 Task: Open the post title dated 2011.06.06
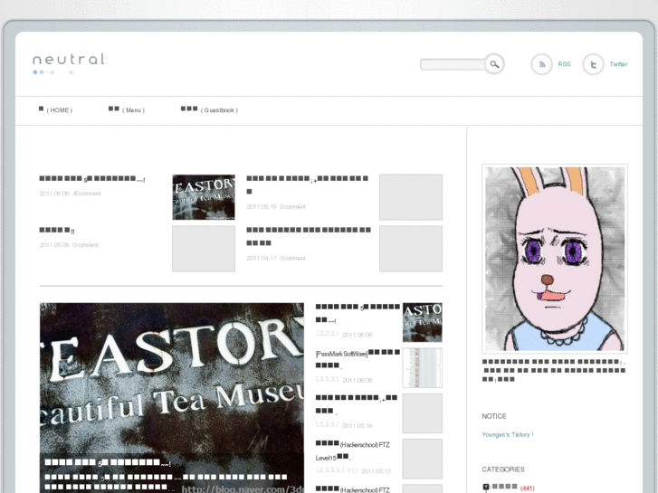pyautogui.click(x=92, y=179)
